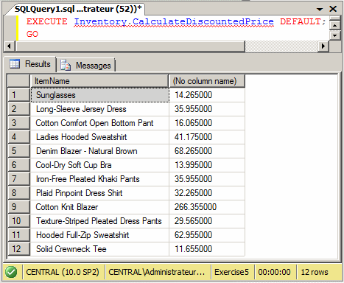Click the Cotton Knit Blazer cell

click(x=99, y=207)
